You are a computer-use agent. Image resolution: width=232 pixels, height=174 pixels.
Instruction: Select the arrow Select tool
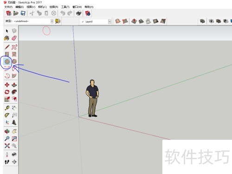tap(7, 31)
